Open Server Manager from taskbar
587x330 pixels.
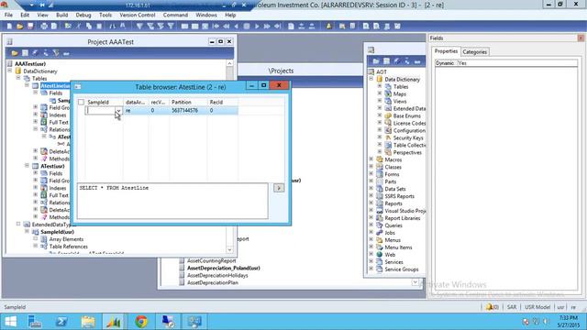click(x=35, y=322)
